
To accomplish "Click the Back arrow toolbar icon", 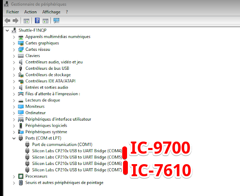I will click(x=7, y=21).
